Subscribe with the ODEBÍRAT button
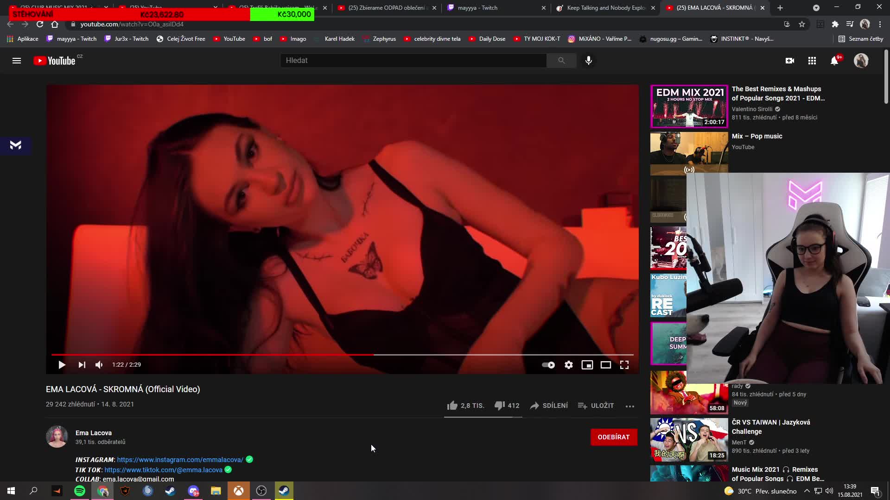Image resolution: width=890 pixels, height=500 pixels. (614, 437)
